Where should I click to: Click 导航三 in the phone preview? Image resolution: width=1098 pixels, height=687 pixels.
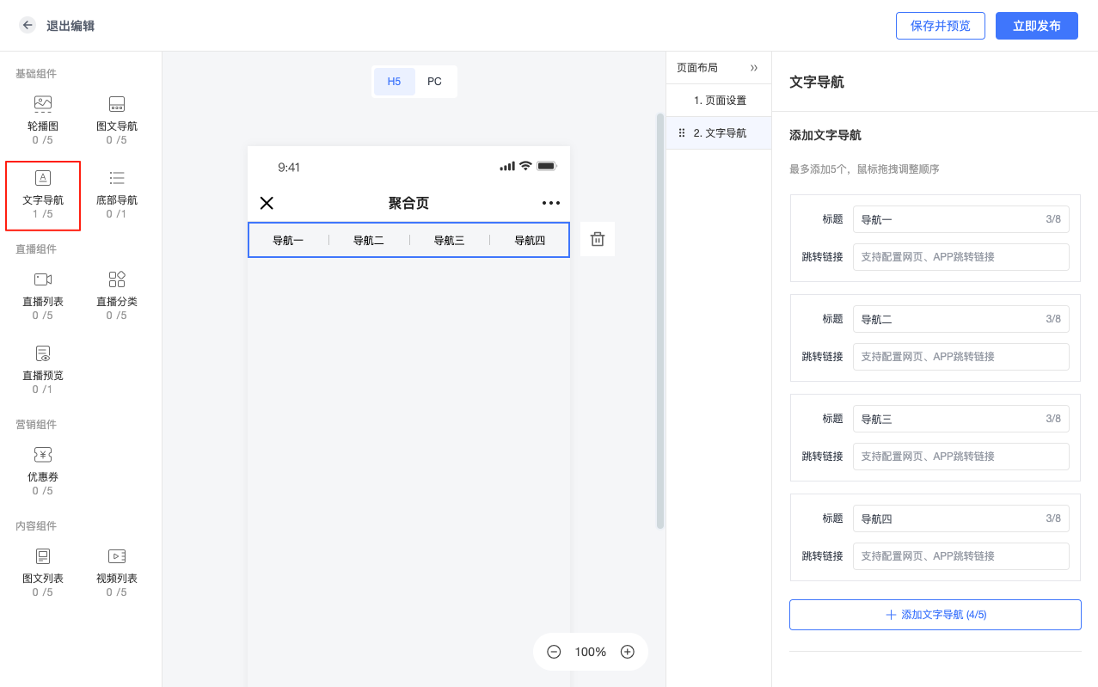point(449,241)
